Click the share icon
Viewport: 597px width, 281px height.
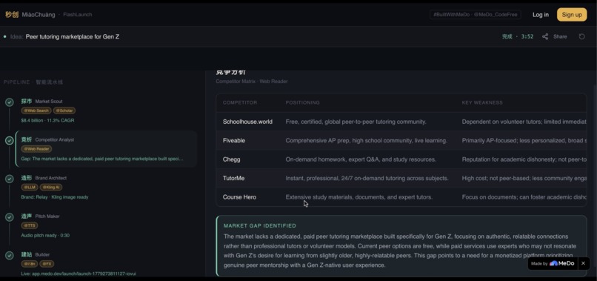pos(545,36)
